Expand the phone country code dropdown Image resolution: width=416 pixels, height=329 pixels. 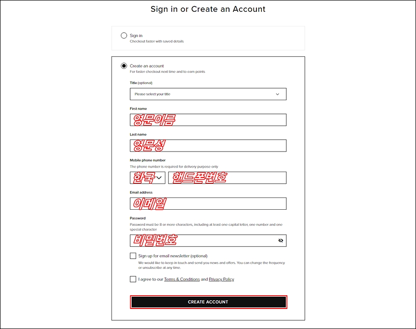click(x=147, y=177)
